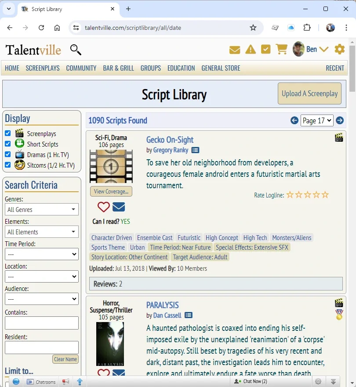Screen dimensions: 356x387
Task: Go to the next page arrow
Action: [340, 120]
